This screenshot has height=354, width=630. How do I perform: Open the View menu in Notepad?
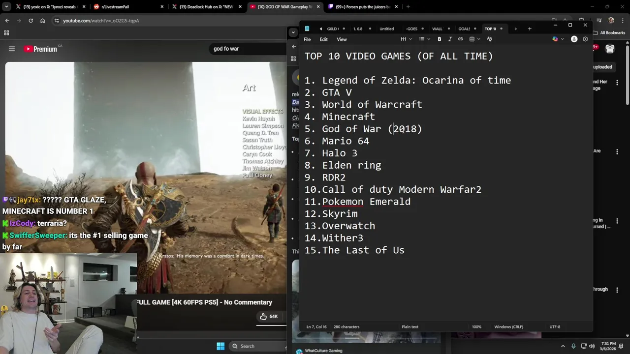pos(342,39)
